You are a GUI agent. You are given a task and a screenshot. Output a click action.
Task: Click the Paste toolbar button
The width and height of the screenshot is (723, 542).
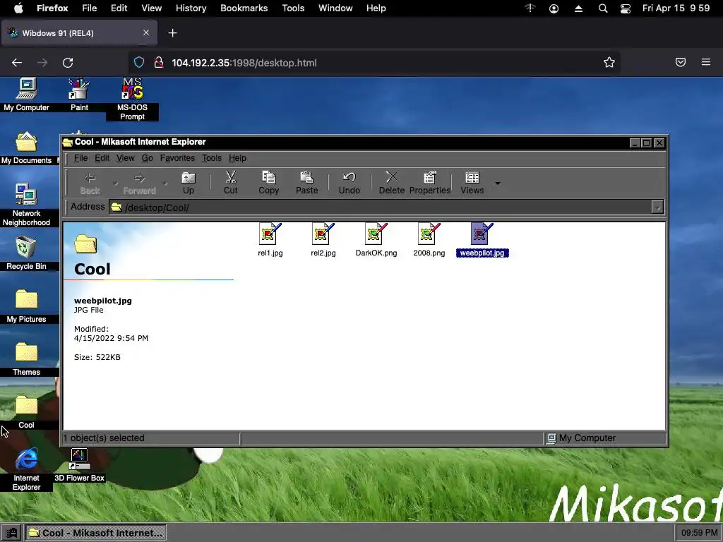[306, 183]
